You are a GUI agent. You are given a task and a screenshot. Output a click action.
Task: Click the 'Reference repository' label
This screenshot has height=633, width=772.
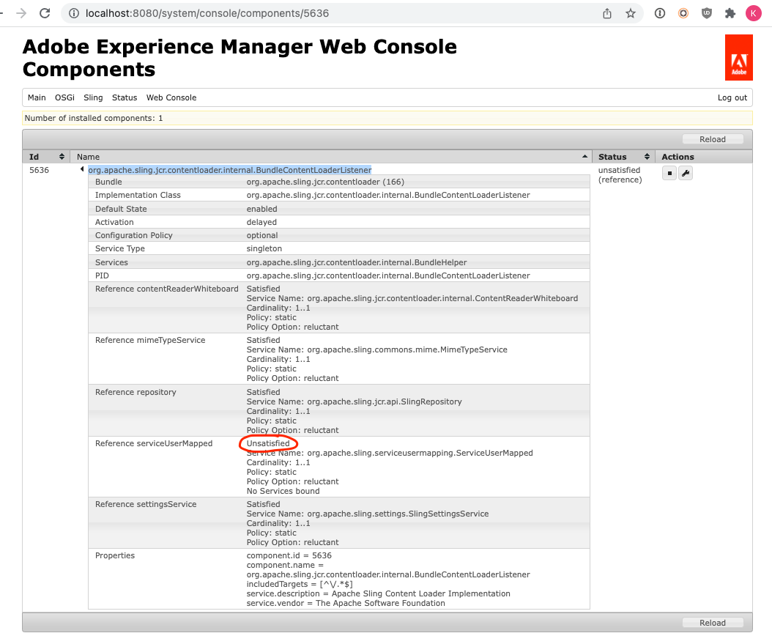coord(136,392)
